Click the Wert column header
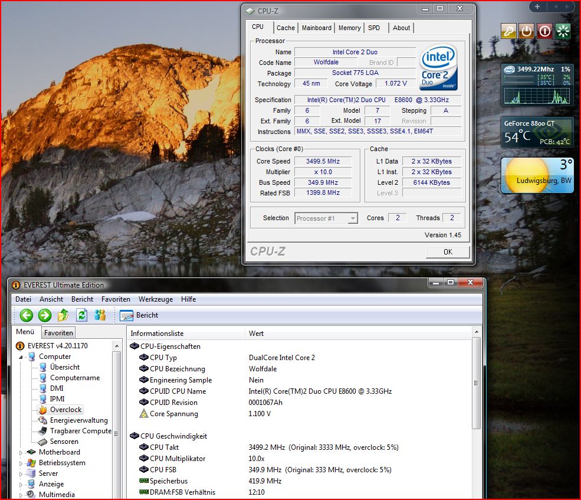The width and height of the screenshot is (581, 500). point(358,334)
